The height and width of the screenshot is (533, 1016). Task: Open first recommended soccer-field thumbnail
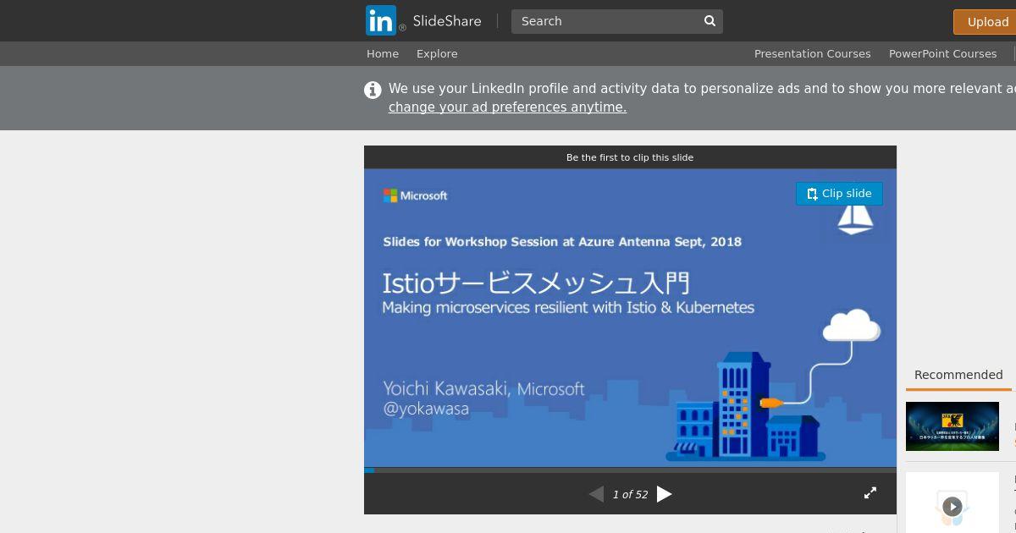point(952,426)
